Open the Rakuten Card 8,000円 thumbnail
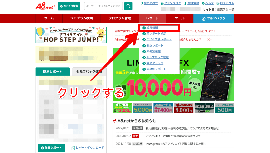The height and width of the screenshot is (153, 270). tap(184, 108)
